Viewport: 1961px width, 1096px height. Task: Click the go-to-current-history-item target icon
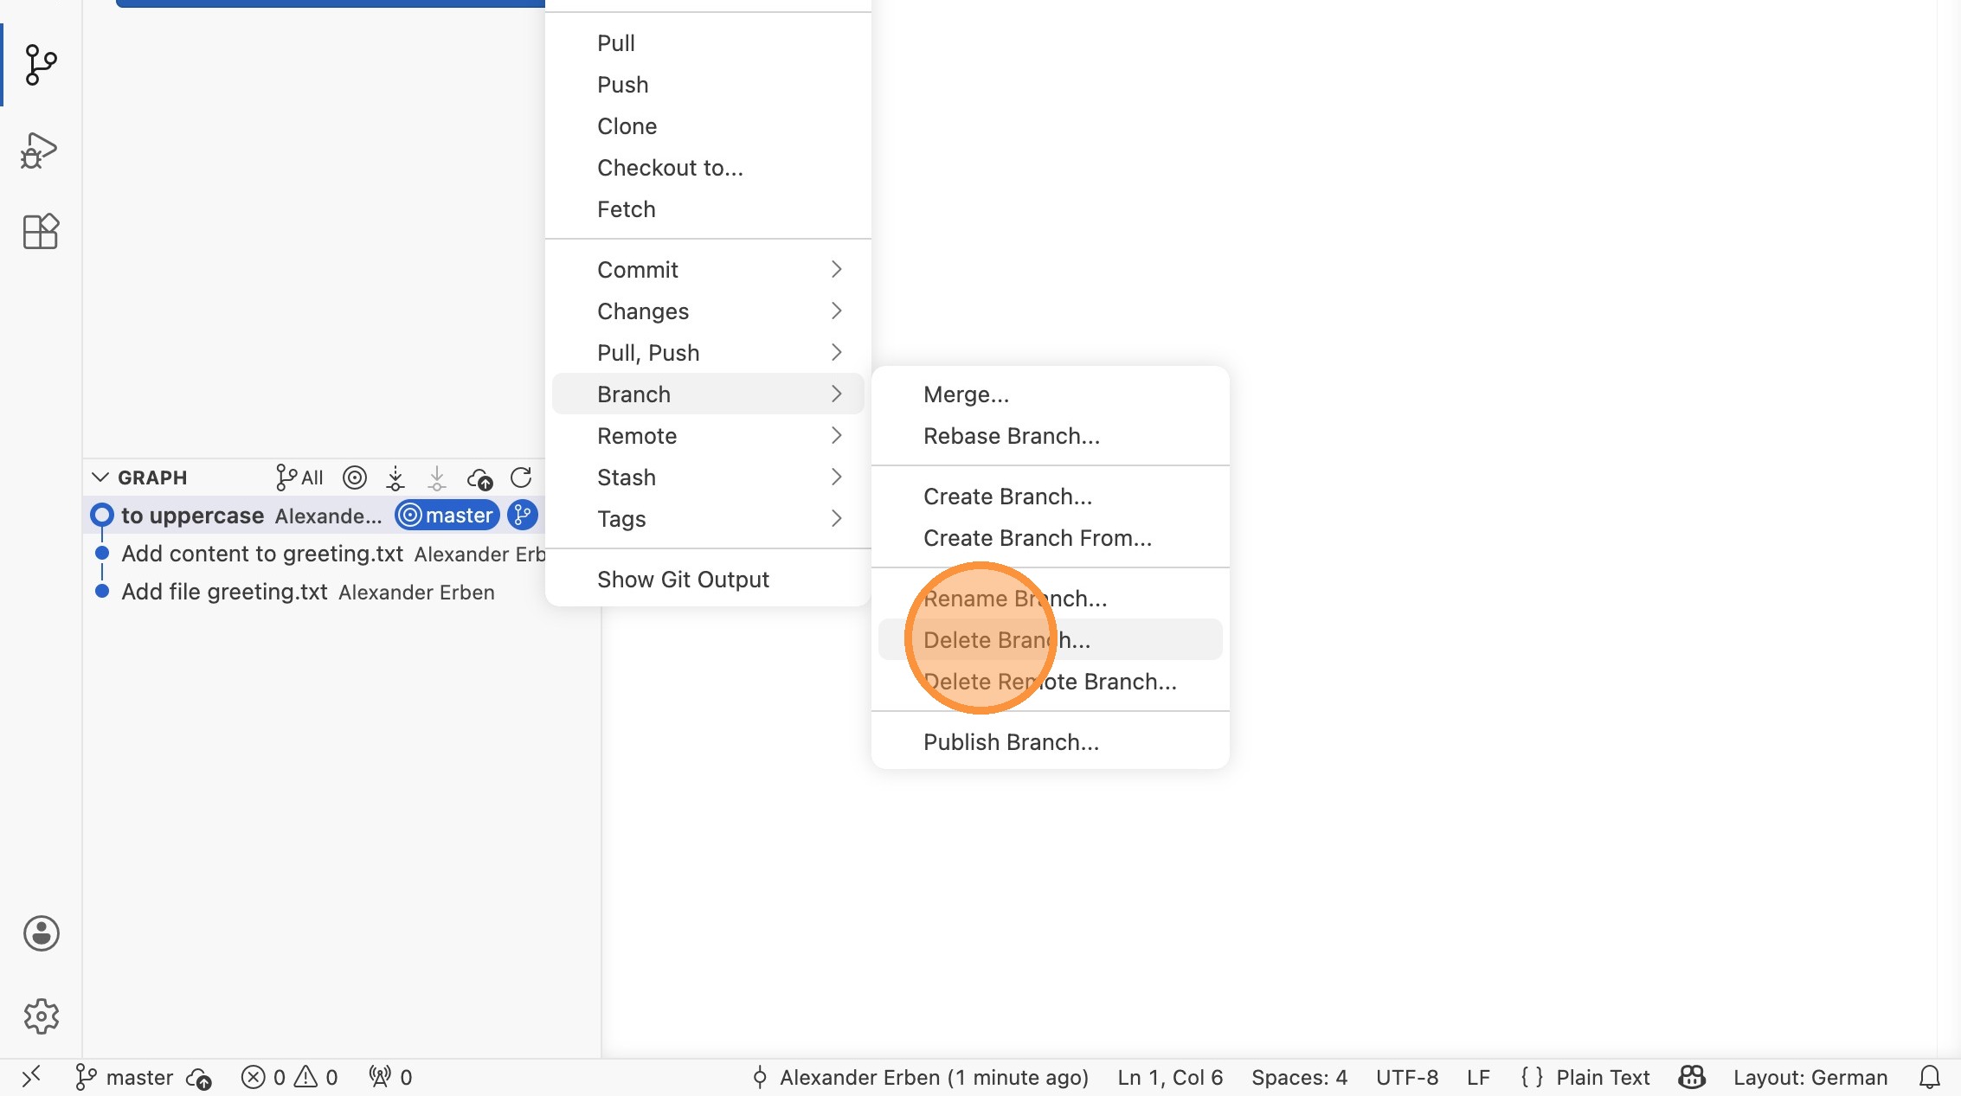[x=355, y=477]
